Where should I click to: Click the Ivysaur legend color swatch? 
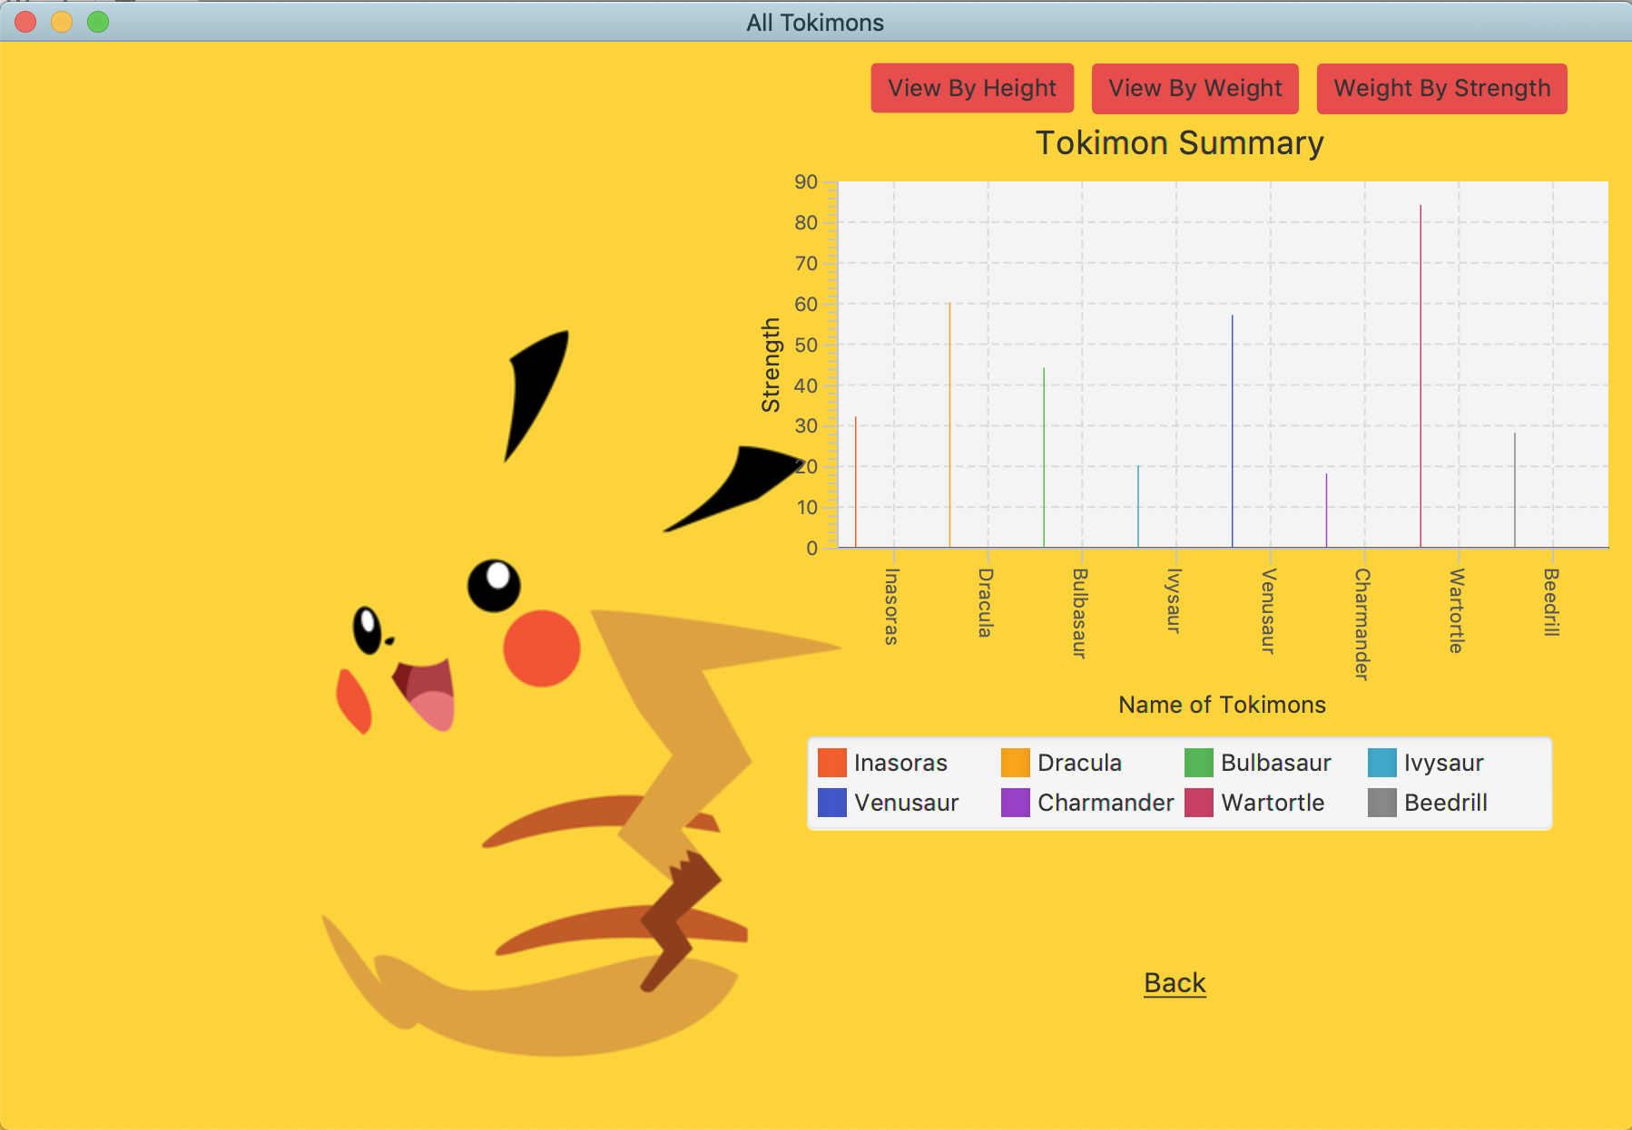[1381, 763]
